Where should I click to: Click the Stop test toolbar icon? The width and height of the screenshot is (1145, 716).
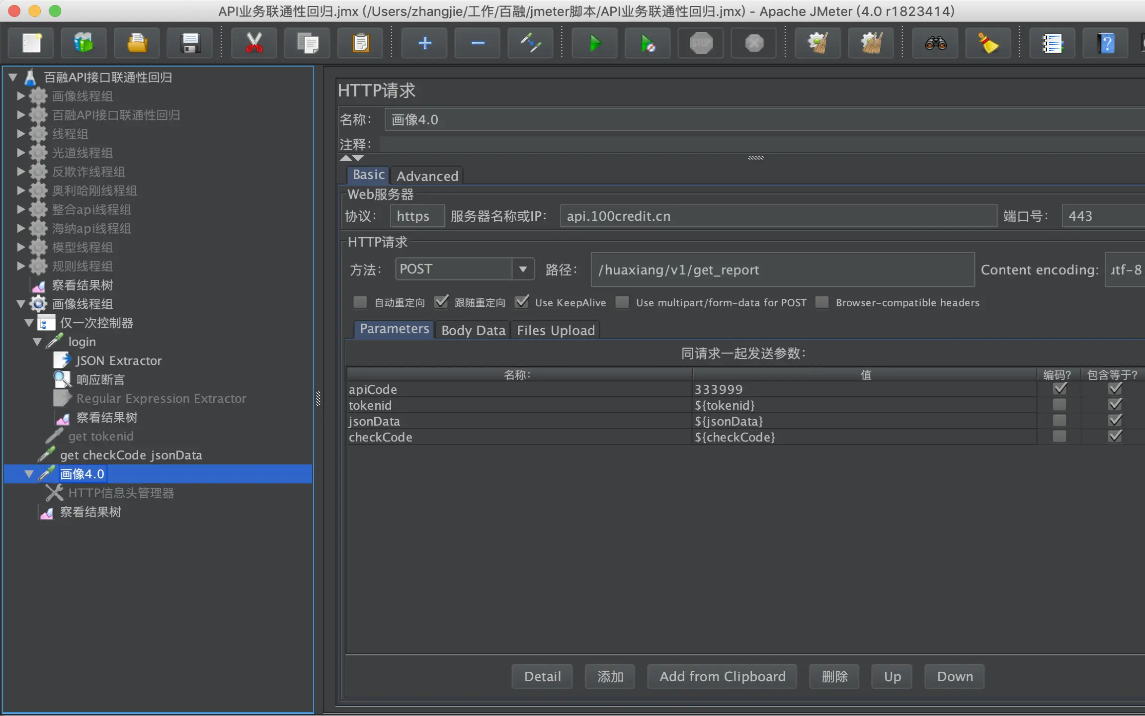coord(701,43)
